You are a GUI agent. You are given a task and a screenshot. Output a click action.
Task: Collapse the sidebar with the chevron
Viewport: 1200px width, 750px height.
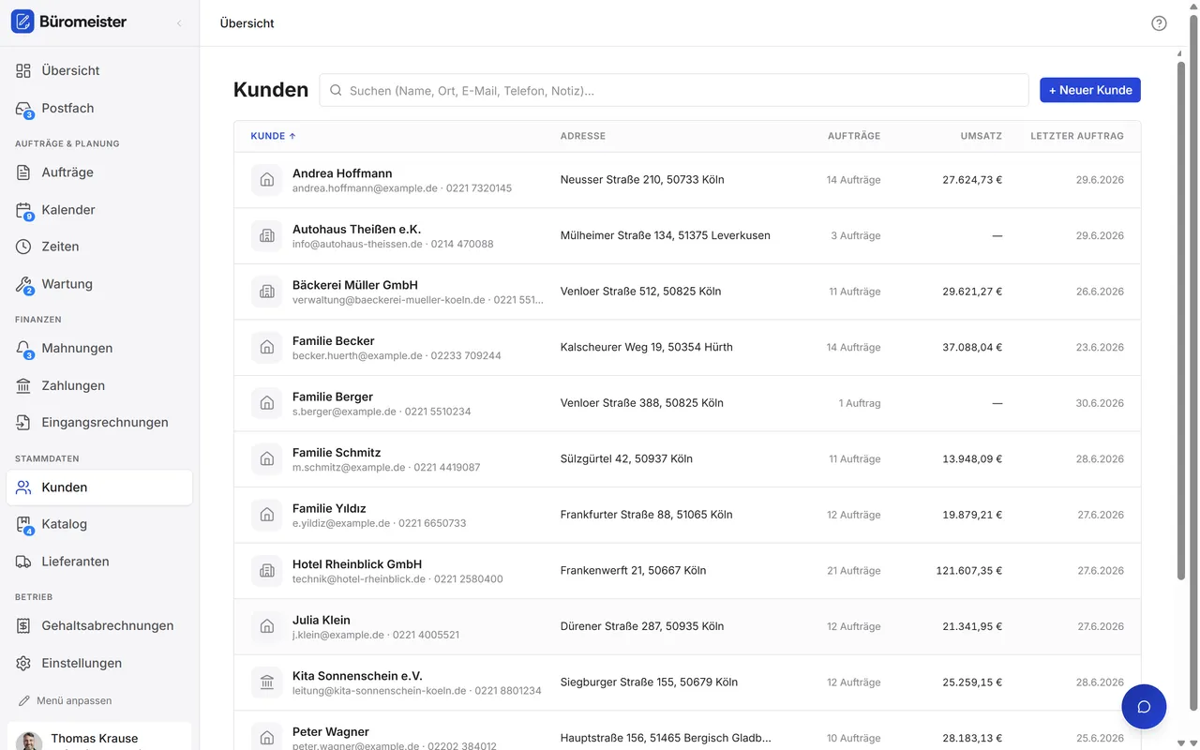click(x=179, y=22)
